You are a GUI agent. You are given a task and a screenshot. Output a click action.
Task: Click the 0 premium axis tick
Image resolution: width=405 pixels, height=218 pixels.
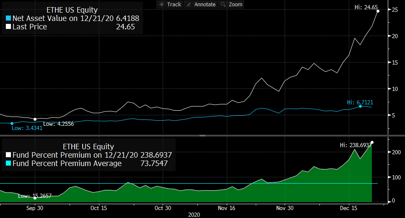(393, 201)
